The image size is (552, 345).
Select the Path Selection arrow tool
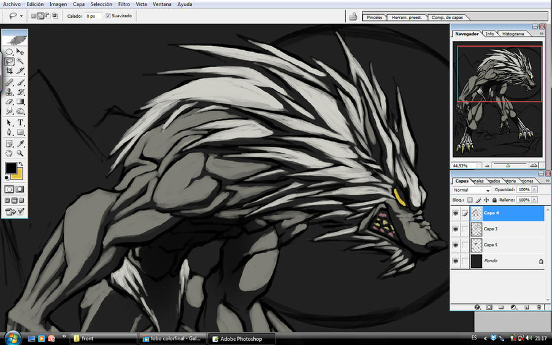(x=9, y=123)
